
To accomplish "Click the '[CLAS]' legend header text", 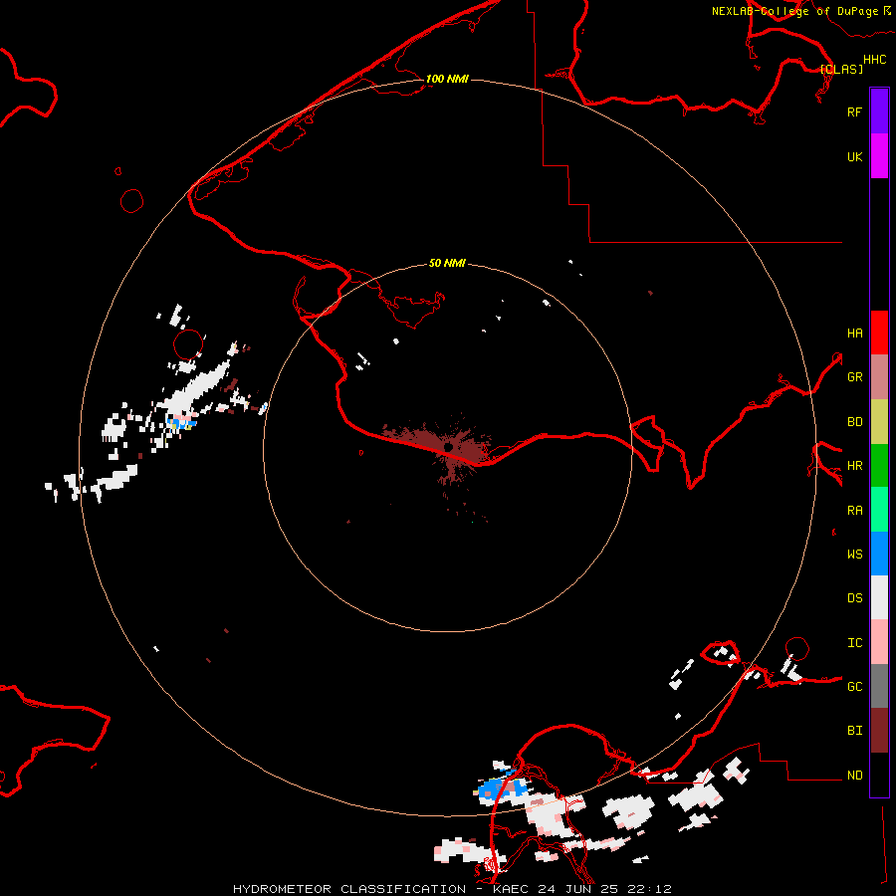I will (841, 69).
